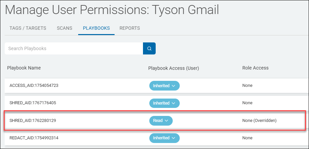Open access dropdown for ACCESS_AID:1754054723

click(164, 86)
